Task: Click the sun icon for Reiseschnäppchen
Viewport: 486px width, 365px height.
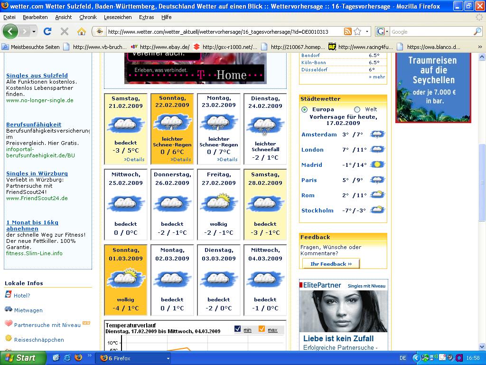Action: (9, 338)
